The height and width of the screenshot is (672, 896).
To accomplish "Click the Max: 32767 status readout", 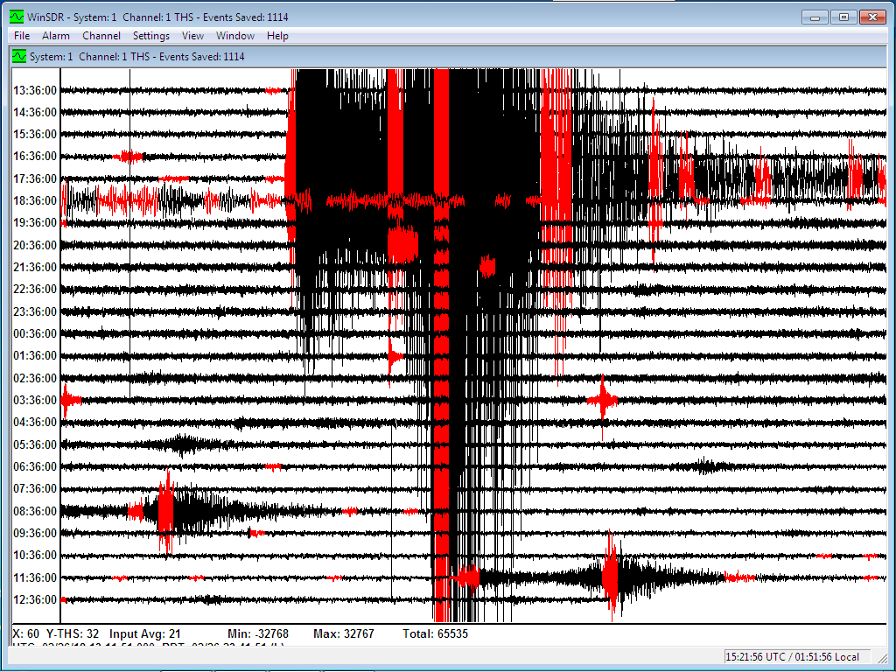I will [344, 633].
